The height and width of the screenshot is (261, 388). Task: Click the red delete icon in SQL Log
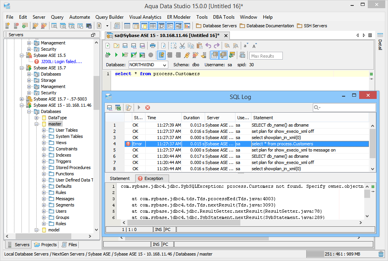(148, 108)
